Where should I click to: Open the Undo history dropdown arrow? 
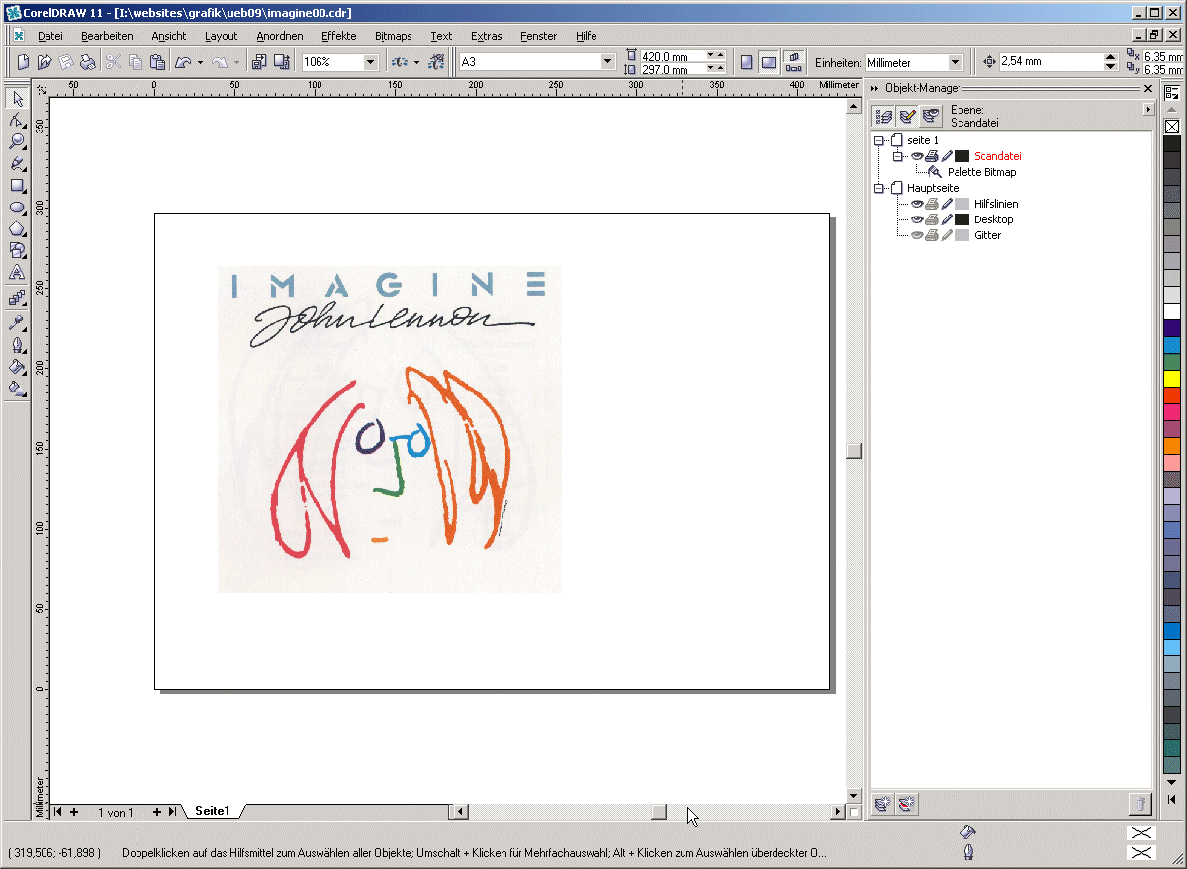pyautogui.click(x=200, y=62)
